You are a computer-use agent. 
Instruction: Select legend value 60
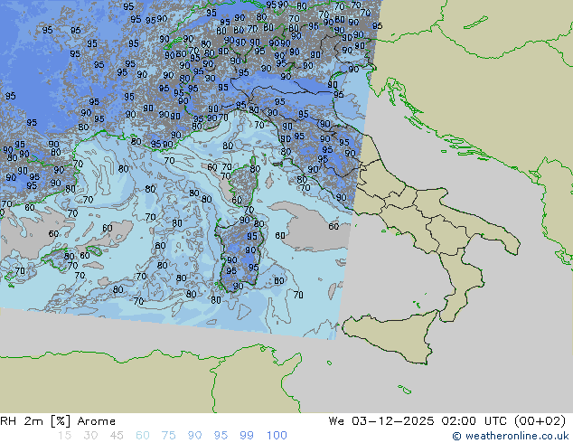143,436
